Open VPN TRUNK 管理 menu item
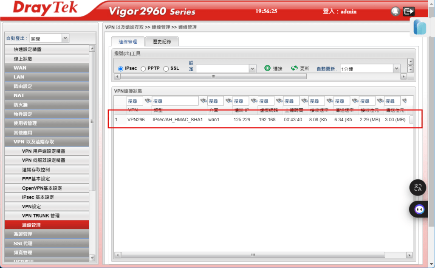Viewport: 435px width, 268px height. [x=47, y=216]
